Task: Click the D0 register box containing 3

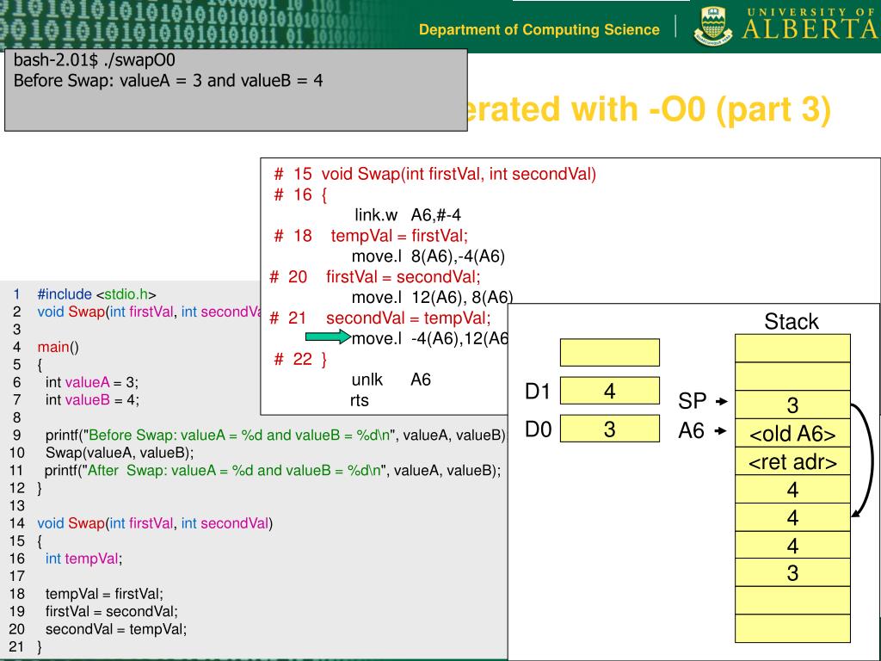Action: click(x=610, y=429)
